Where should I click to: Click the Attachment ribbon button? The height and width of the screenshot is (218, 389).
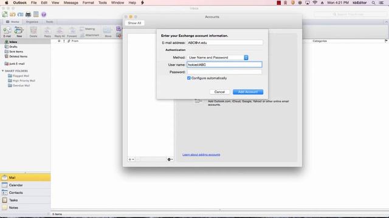pyautogui.click(x=89, y=35)
